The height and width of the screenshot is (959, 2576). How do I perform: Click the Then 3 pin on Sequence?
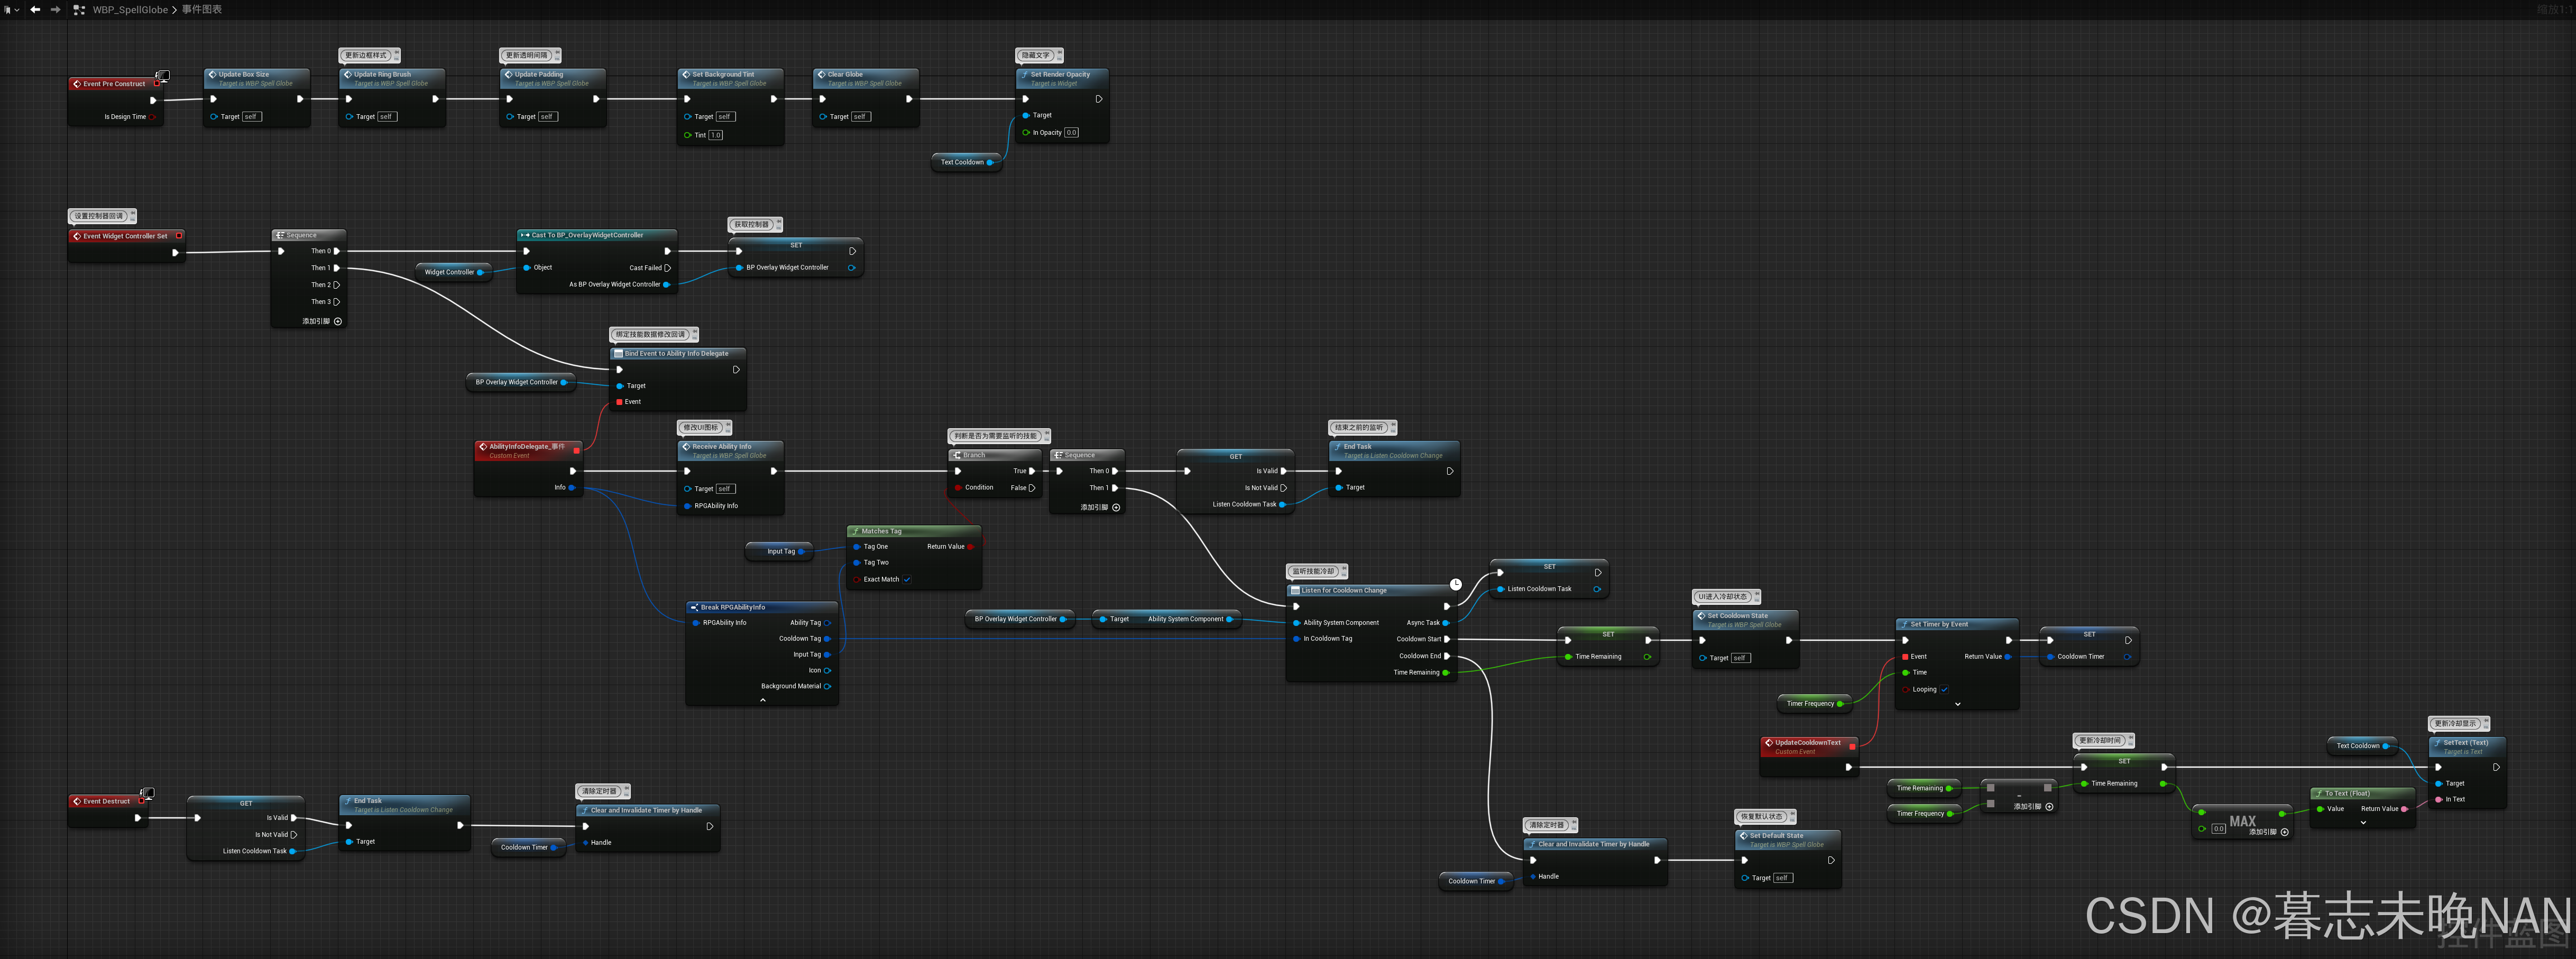point(337,302)
